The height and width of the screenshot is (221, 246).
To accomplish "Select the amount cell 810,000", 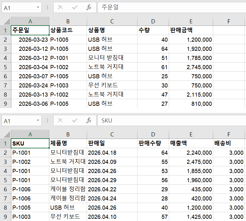I will click(191, 104).
